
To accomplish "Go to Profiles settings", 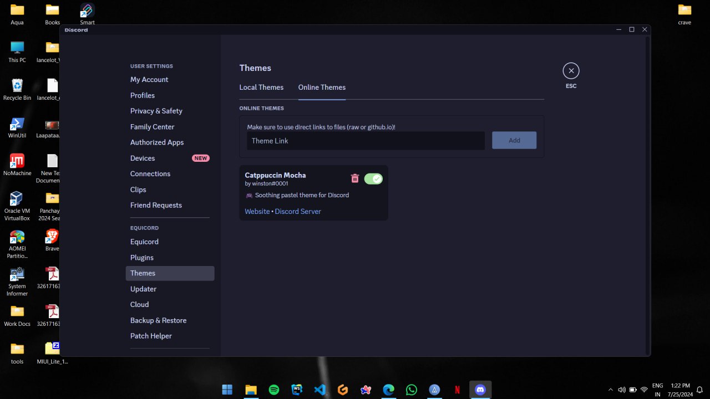I will [x=170, y=95].
